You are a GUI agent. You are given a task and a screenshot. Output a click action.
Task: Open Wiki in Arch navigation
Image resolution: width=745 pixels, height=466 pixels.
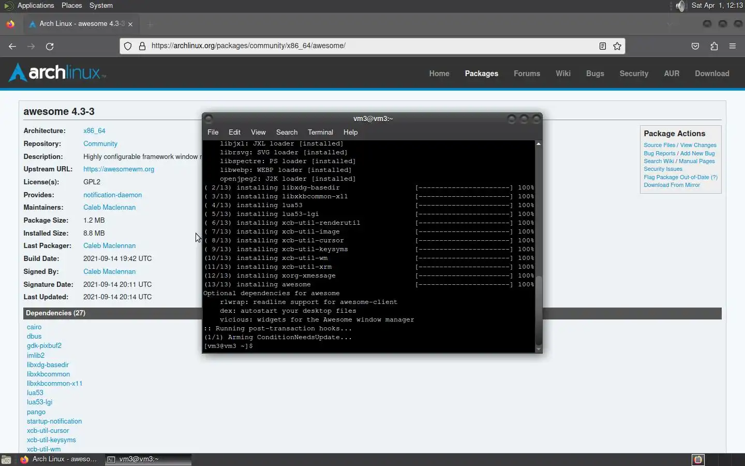pos(563,74)
